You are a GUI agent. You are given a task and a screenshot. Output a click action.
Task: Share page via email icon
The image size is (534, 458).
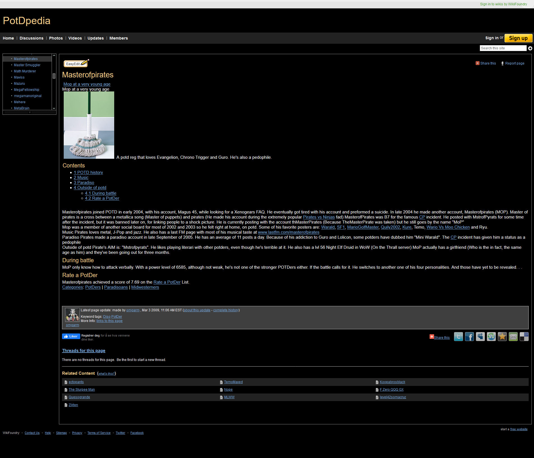[513, 337]
